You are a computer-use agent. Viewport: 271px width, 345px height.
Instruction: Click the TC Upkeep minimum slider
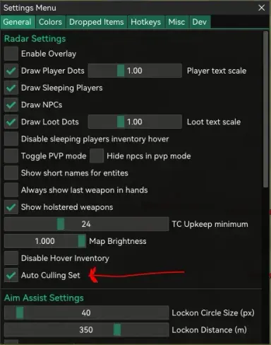(x=86, y=224)
